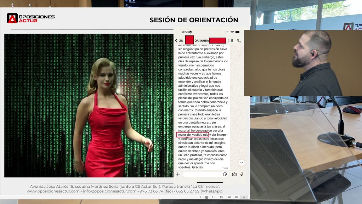Open the camera from the chat bar
The width and height of the screenshot is (362, 204).
pyautogui.click(x=234, y=174)
